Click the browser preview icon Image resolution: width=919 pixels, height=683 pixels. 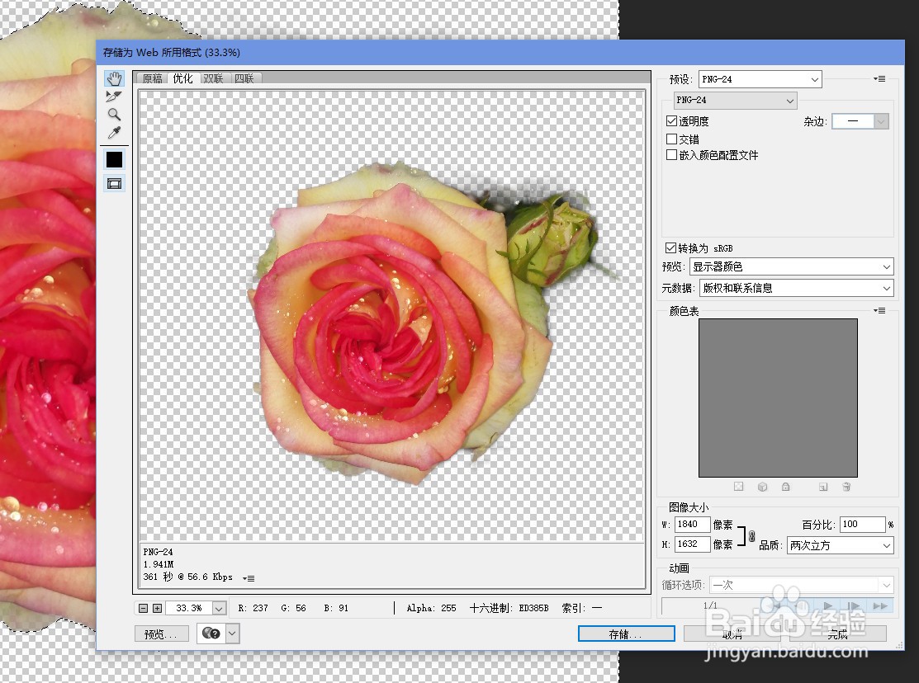point(211,634)
